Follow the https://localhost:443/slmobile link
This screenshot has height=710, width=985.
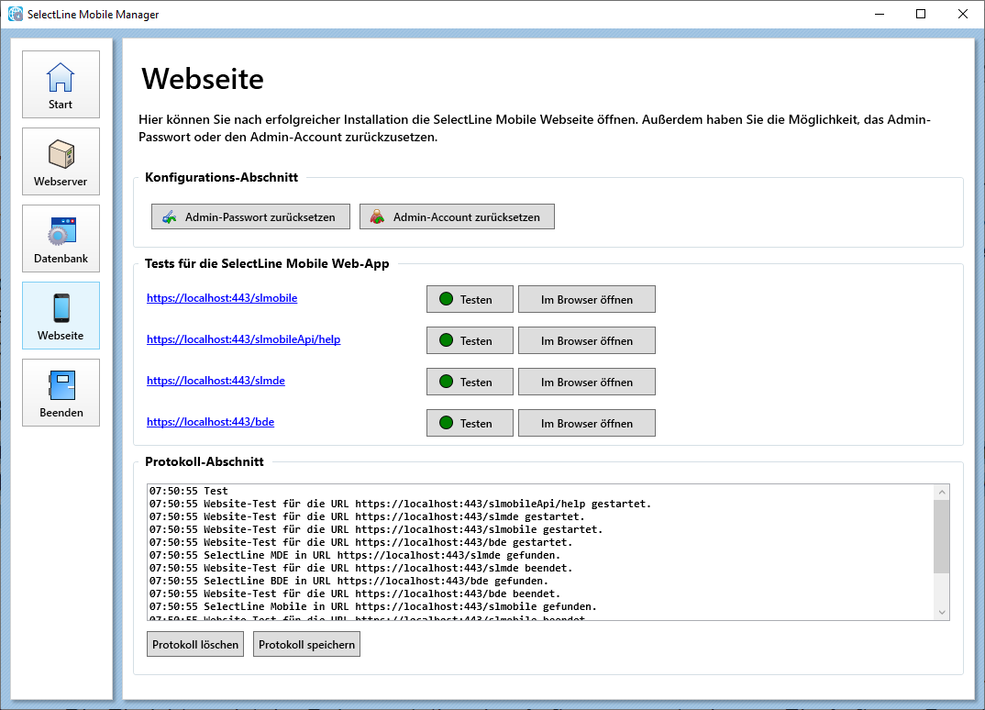[222, 298]
